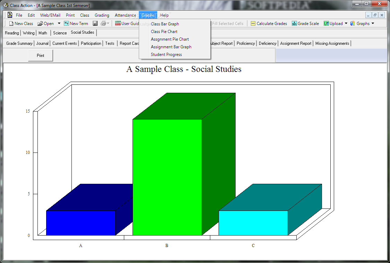Close the inner document window
Image resolution: width=390 pixels, height=263 pixels.
coord(382,15)
